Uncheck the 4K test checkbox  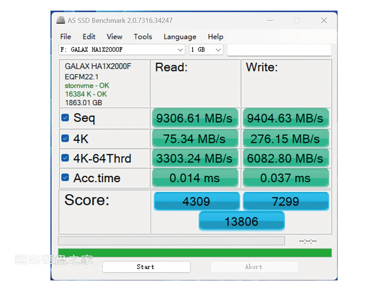coord(65,139)
